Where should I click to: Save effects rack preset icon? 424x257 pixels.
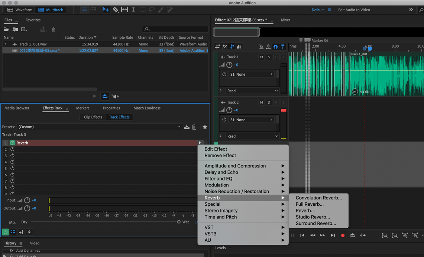tap(187, 127)
